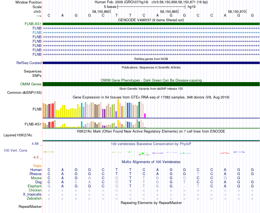This screenshot has height=213, width=260.
Task: Click the 58,150,870 coordinate marker
Action: coord(237,11)
